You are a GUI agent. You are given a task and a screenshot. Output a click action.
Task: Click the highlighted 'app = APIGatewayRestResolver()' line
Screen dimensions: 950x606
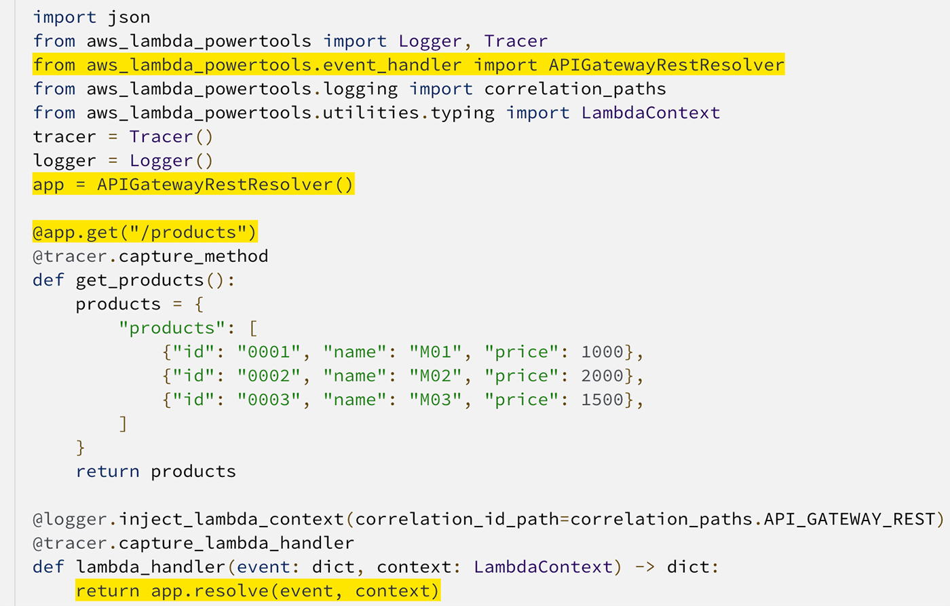193,184
